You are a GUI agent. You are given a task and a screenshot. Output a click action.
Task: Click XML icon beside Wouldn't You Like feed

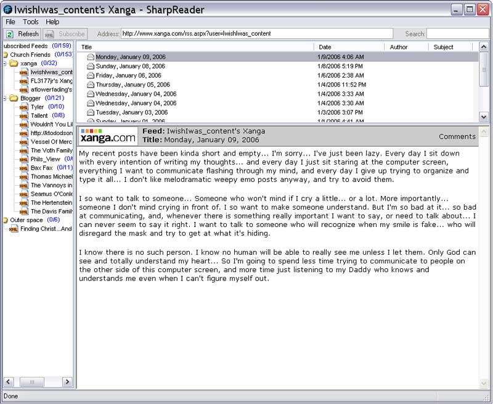click(x=23, y=125)
